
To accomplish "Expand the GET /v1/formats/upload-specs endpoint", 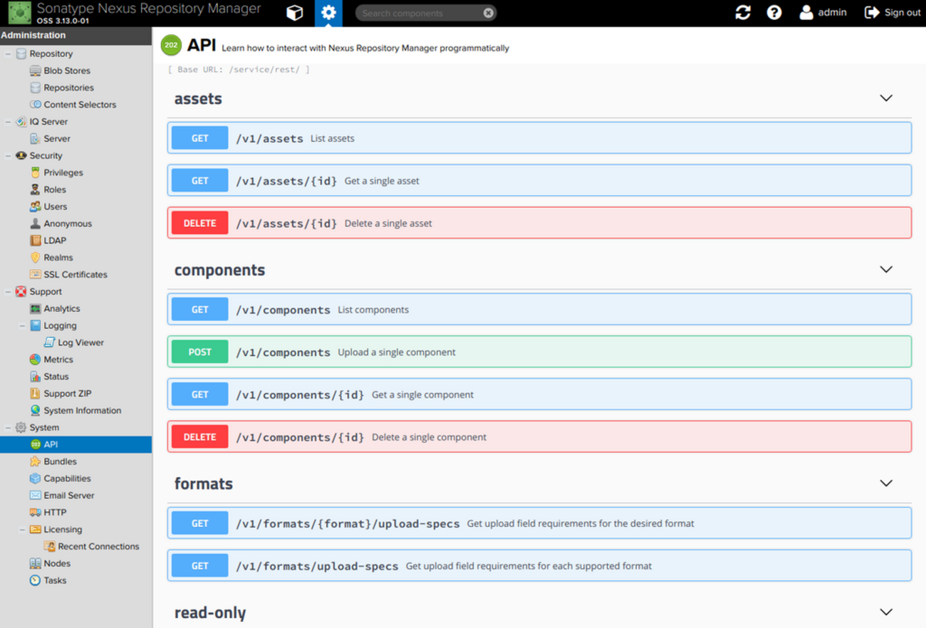I will coord(539,566).
